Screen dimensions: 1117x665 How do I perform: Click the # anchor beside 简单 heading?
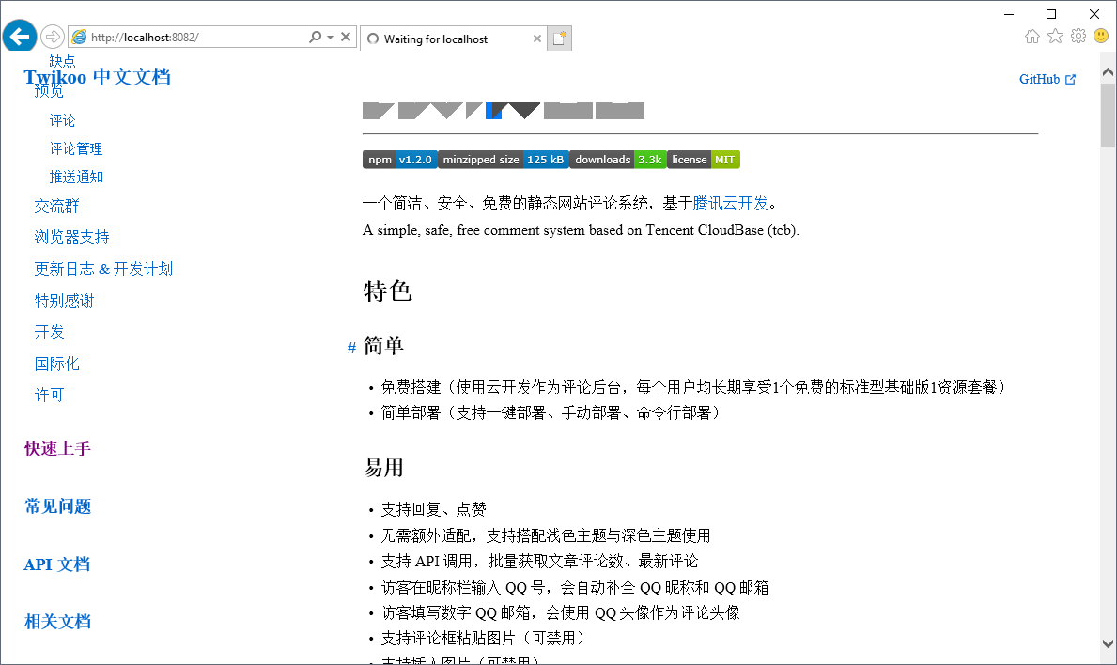(x=351, y=348)
